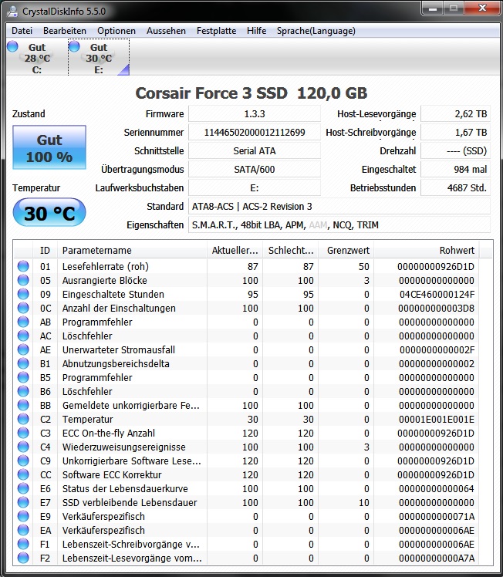The height and width of the screenshot is (577, 503).
Task: Click the Gut 100 % health status button
Action: click(49, 147)
